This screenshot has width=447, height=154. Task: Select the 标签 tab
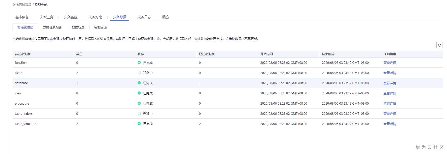pyautogui.click(x=165, y=17)
